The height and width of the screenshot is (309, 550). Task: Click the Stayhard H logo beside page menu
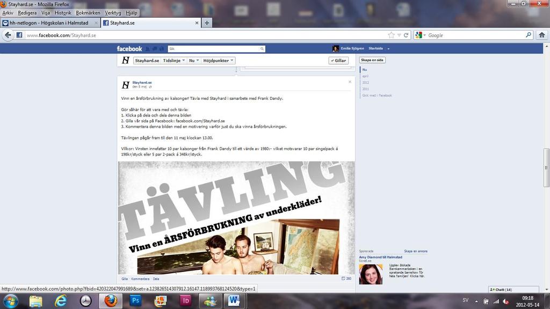tap(125, 60)
